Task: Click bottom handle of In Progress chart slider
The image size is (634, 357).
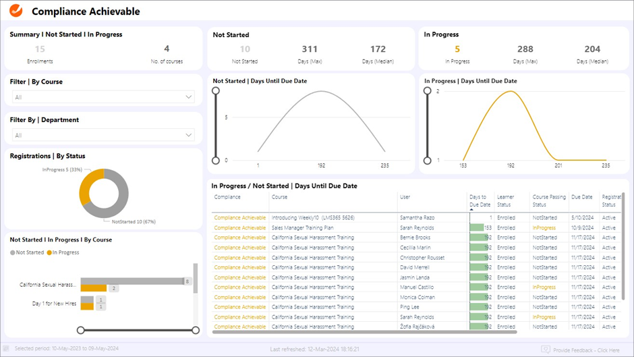Action: coord(427,161)
